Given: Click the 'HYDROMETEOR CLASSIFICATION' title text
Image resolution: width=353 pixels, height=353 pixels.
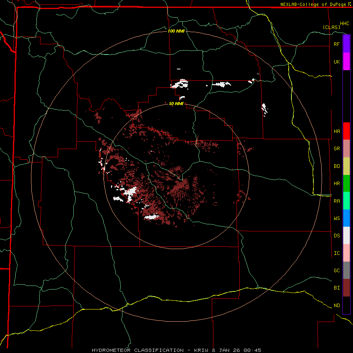Looking at the screenshot, I should coord(138,350).
